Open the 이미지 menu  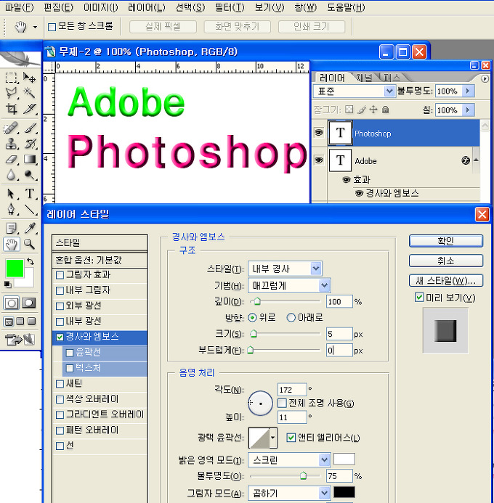pos(101,7)
